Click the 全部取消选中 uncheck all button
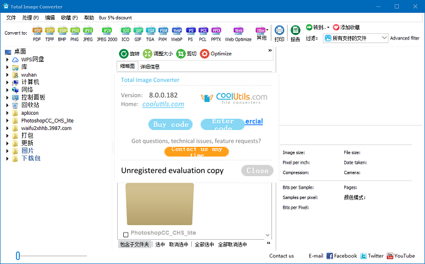 tap(233, 245)
